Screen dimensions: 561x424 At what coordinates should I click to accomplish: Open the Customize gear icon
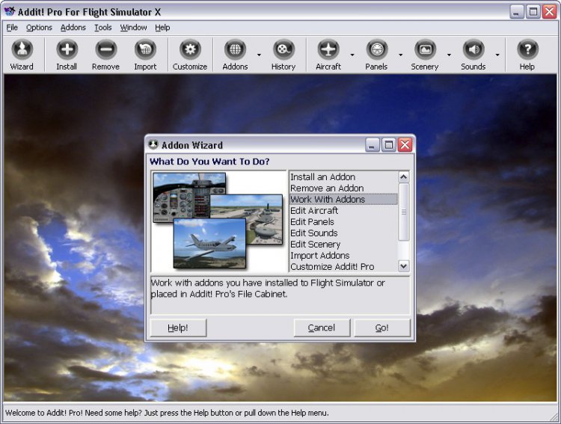pyautogui.click(x=190, y=49)
